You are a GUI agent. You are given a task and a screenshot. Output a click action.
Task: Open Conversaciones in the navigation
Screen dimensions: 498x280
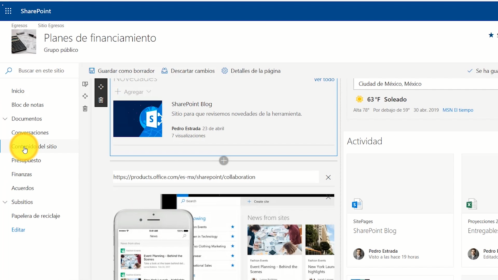click(x=30, y=133)
